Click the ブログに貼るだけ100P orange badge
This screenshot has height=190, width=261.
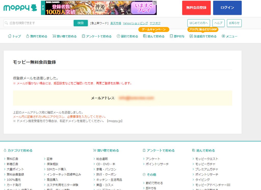tap(203, 29)
